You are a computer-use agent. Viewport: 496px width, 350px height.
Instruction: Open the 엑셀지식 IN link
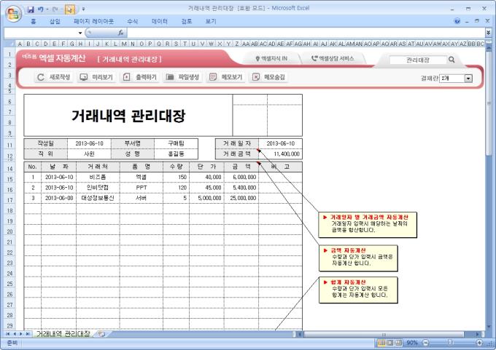271,58
